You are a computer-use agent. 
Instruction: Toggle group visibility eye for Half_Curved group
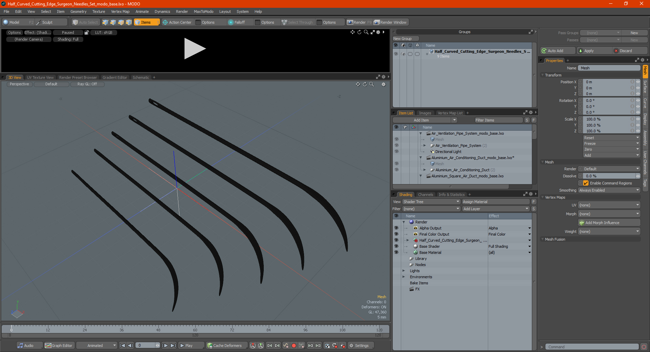[x=396, y=54]
